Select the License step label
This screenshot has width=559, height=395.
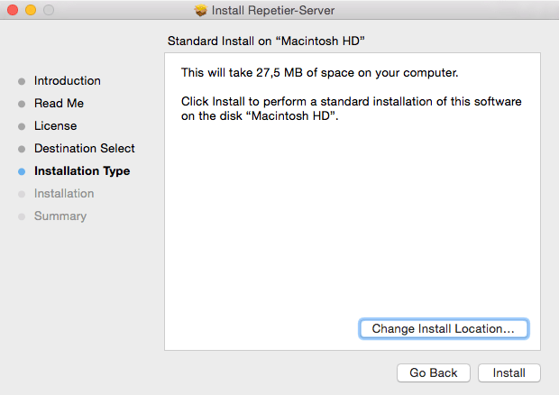pyautogui.click(x=55, y=126)
